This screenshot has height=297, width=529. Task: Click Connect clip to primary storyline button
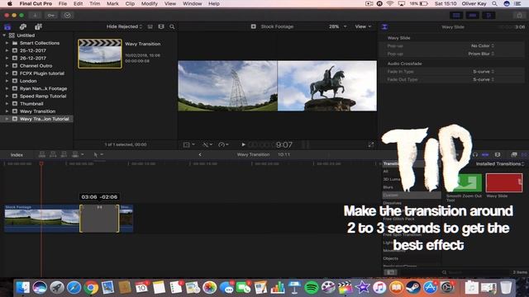[x=42, y=154]
